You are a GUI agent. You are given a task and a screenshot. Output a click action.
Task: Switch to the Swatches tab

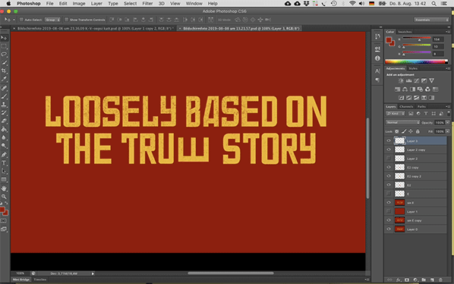[405, 32]
